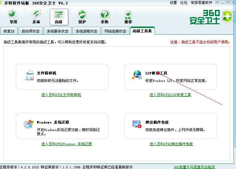Viewport: 236px width, 169px height.
Task: Click the 360安全卫士 shield logo
Action: pos(228,17)
